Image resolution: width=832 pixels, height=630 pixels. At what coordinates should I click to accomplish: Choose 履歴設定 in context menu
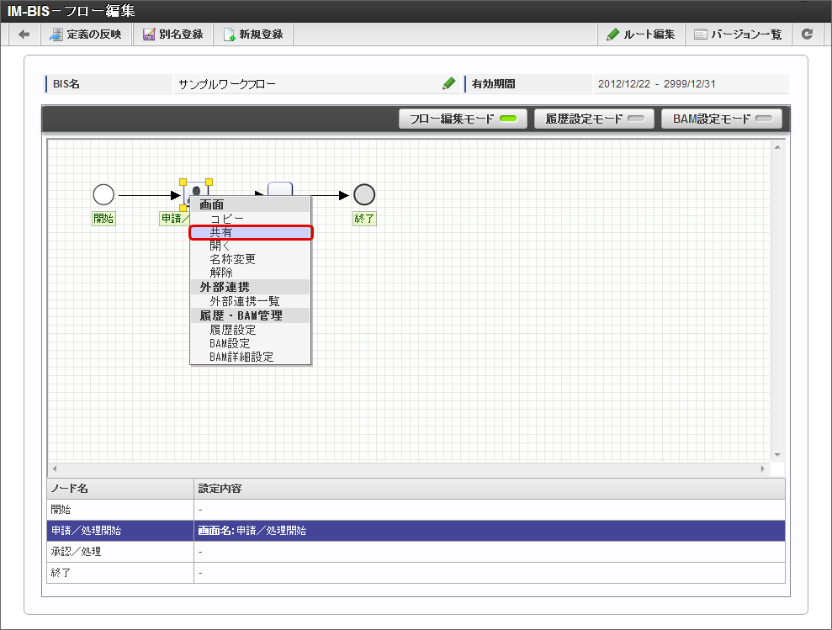(250, 330)
